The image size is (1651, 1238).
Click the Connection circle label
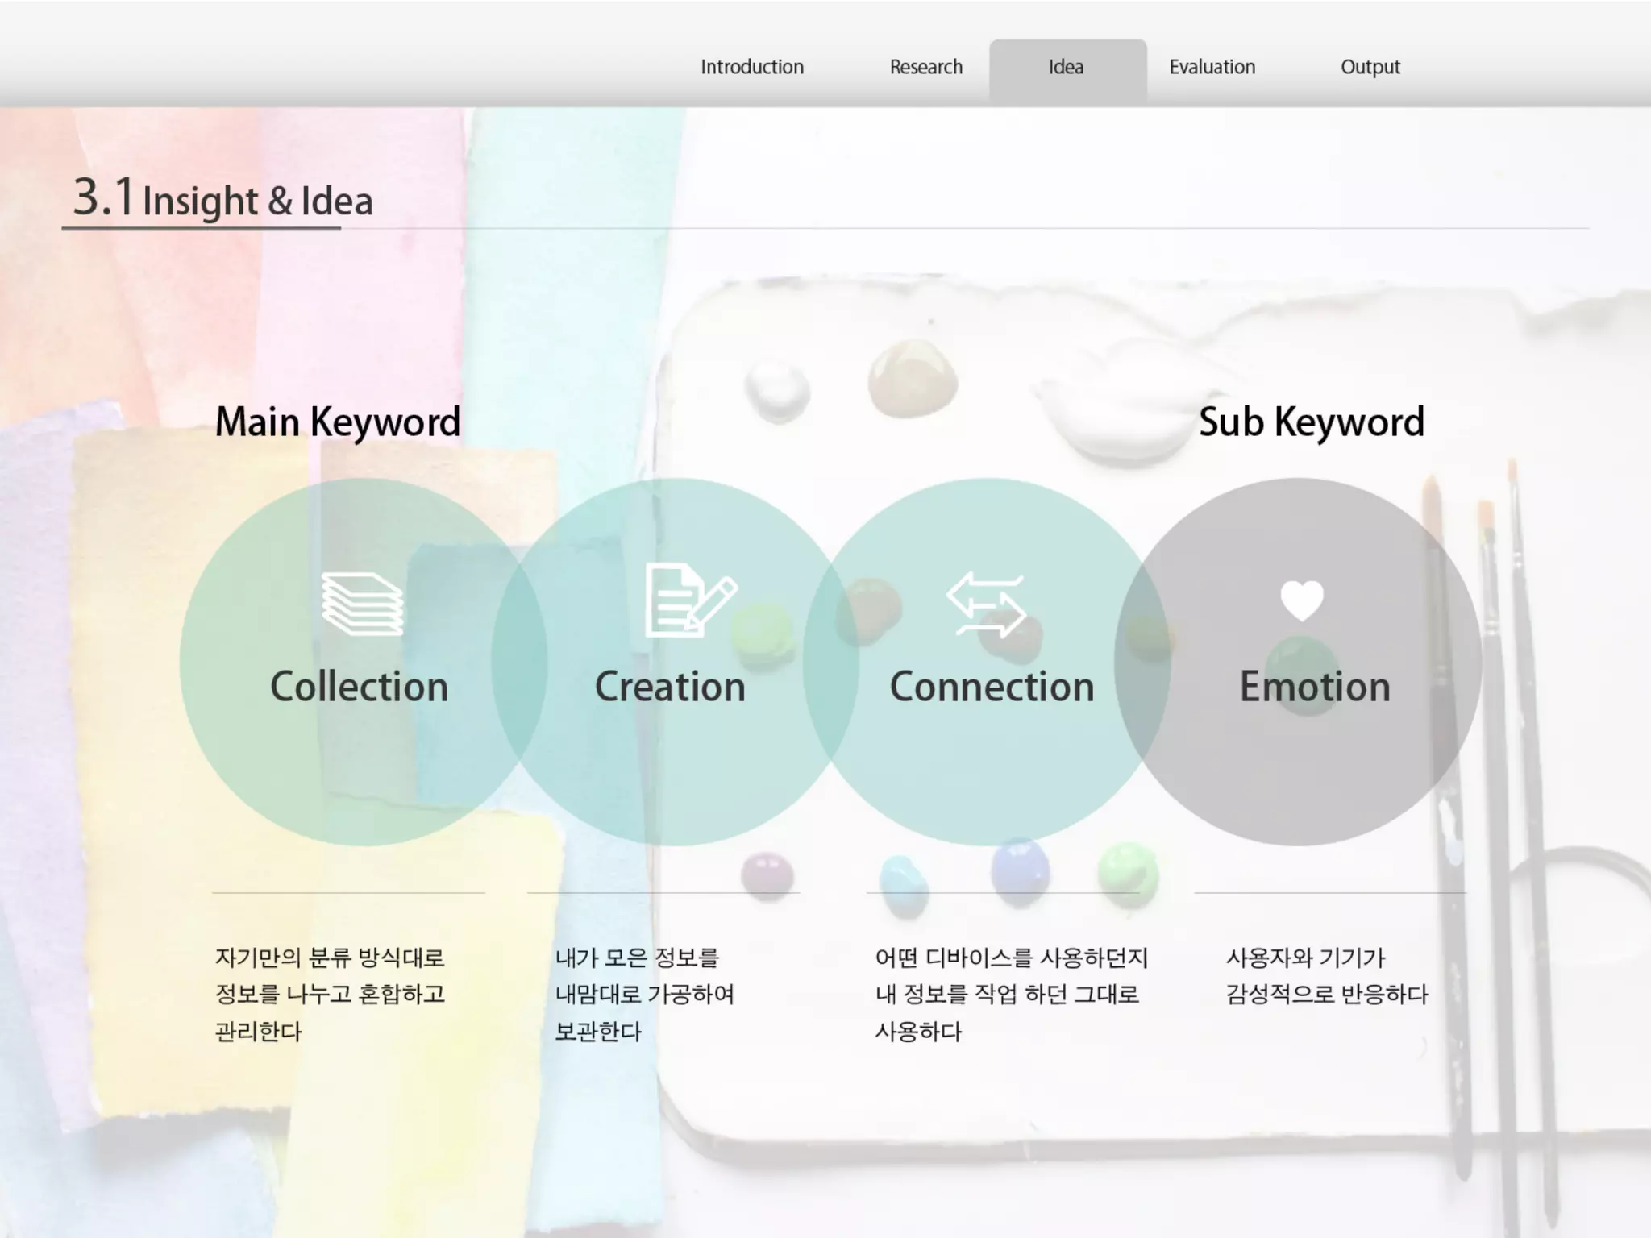point(992,687)
